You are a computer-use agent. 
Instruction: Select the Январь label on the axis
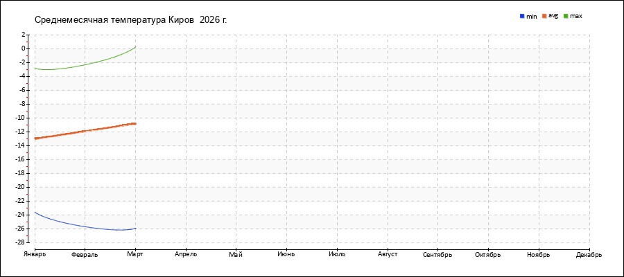pos(35,254)
